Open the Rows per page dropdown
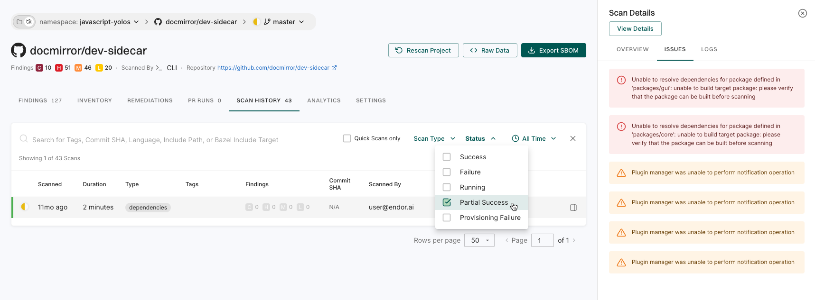Viewport: 815px width, 300px height. coord(479,240)
